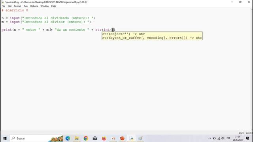Open the File menu

pyautogui.click(x=4, y=6)
